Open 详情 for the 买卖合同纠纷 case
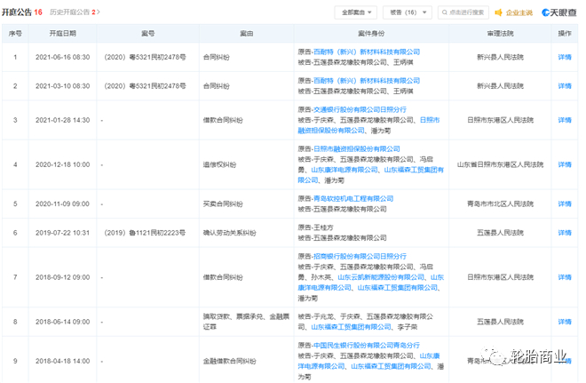This screenshot has height=383, width=586. [564, 203]
